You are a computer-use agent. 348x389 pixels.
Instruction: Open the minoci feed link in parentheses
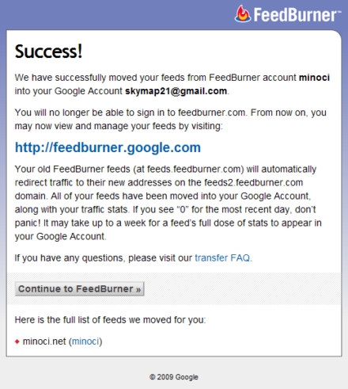click(x=85, y=341)
